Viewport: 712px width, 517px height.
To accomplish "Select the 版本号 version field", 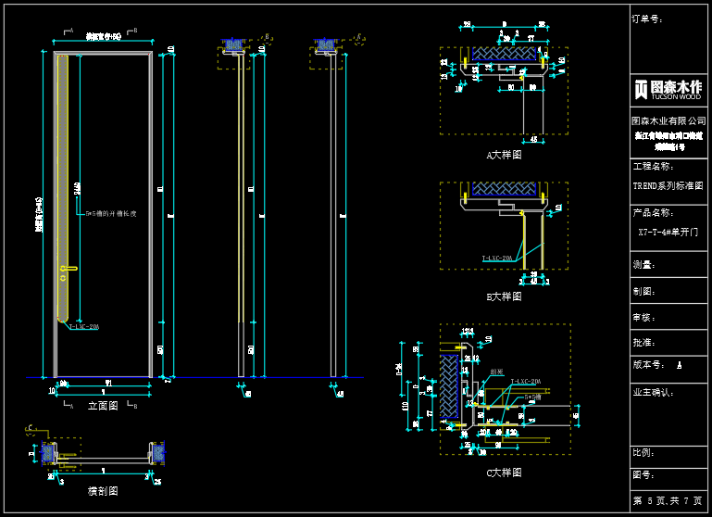I will click(x=649, y=366).
